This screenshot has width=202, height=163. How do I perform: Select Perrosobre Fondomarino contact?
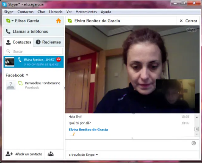[x=34, y=85]
